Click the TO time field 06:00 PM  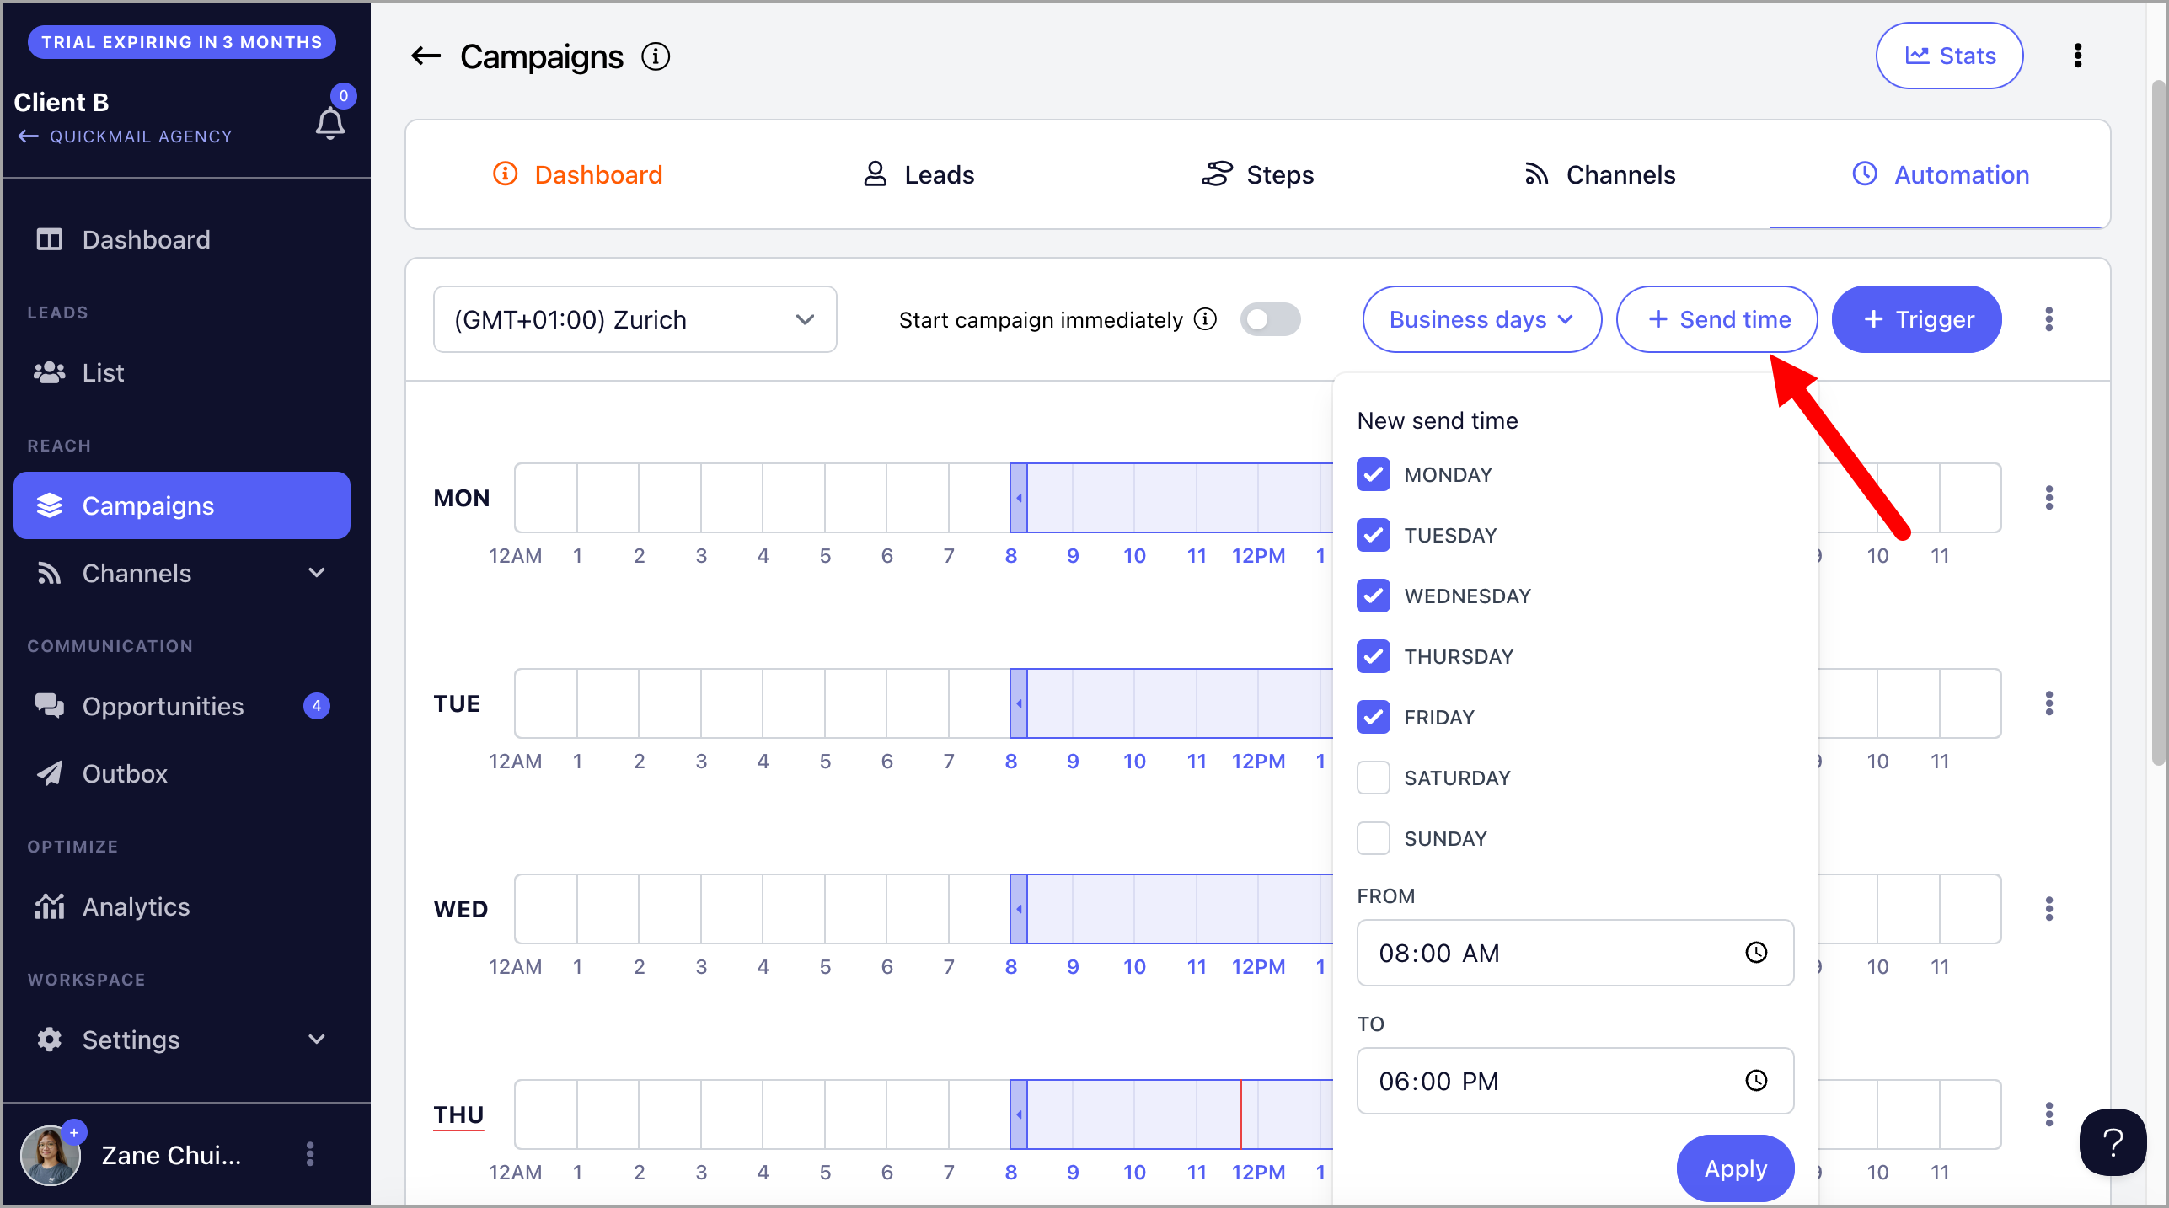pyautogui.click(x=1575, y=1081)
